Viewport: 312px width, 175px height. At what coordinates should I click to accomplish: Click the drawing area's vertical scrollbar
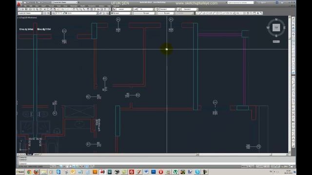pyautogui.click(x=290, y=84)
